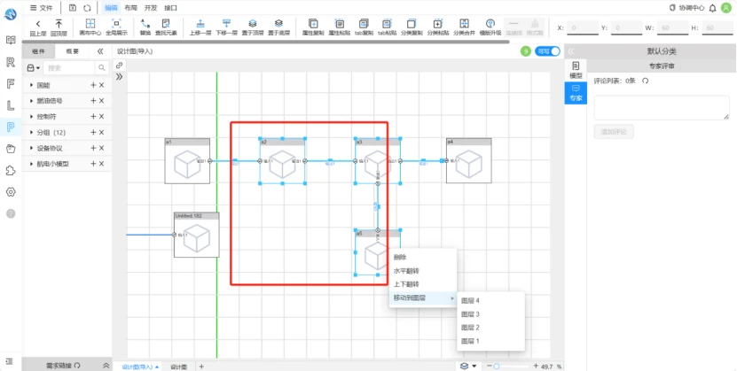Open the 专家 side tab
Image resolution: width=737 pixels, height=371 pixels.
576,93
